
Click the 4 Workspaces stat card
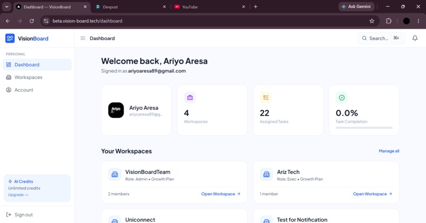(212, 110)
